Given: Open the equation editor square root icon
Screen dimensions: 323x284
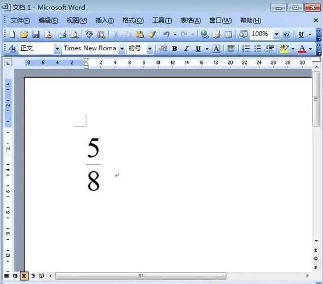Looking at the screenshot, I should pyautogui.click(x=163, y=49).
